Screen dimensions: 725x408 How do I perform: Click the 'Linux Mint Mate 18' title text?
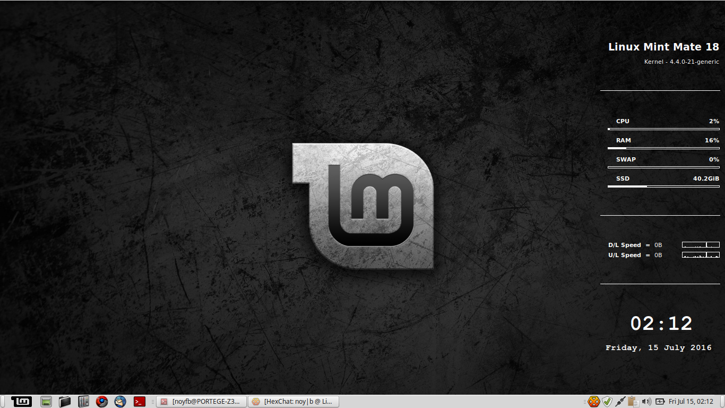click(x=663, y=47)
